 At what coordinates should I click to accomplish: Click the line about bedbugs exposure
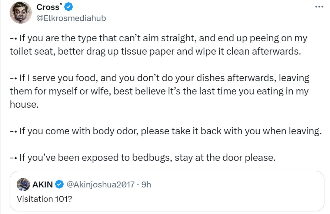[143, 158]
